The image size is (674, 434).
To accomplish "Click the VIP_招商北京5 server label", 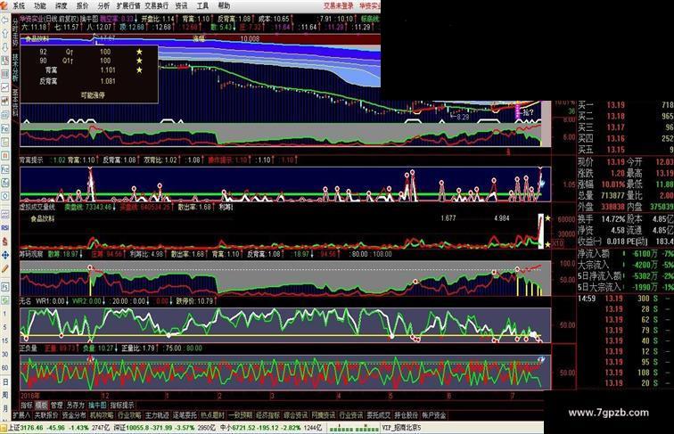I will pyautogui.click(x=401, y=428).
